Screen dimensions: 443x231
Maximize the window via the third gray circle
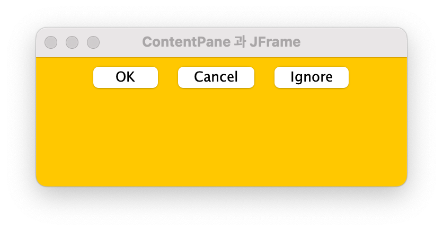pos(93,42)
